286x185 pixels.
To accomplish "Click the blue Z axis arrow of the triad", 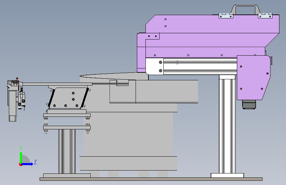I will [27, 164].
